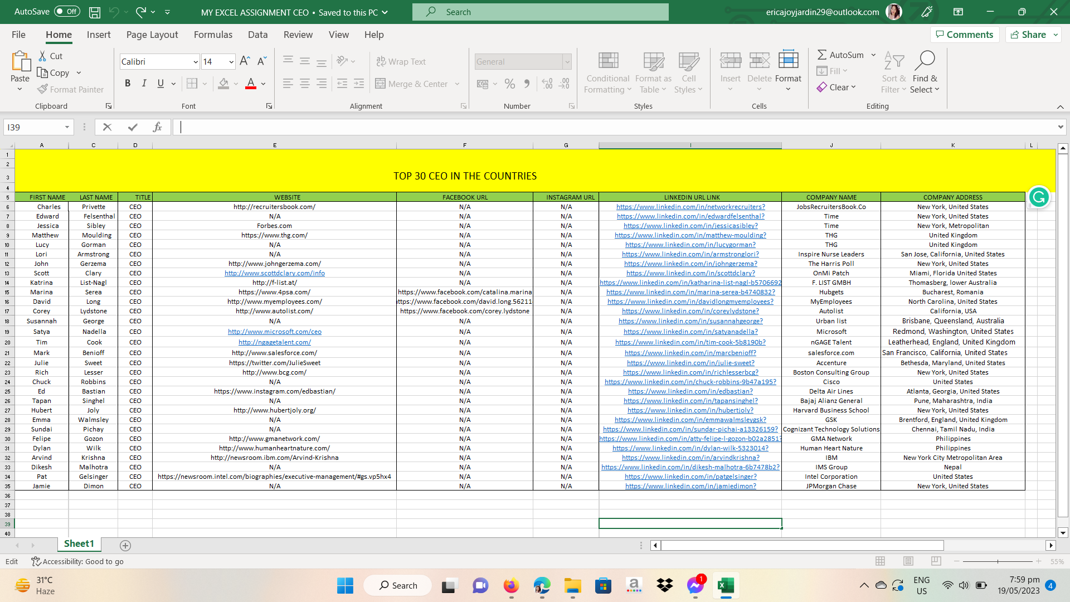Viewport: 1070px width, 602px height.
Task: Switch to Page Layout view icon
Action: pos(908,561)
